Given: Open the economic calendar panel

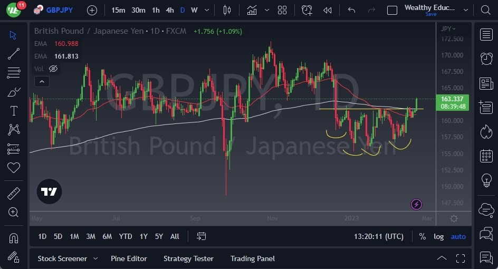Looking at the screenshot, I should click(486, 156).
